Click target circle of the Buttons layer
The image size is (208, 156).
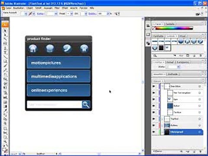click(x=199, y=125)
